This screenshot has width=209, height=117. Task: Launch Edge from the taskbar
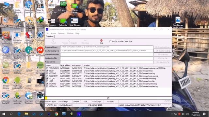tap(19, 114)
